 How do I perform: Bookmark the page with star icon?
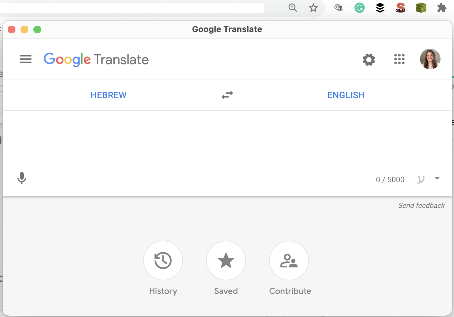[313, 8]
